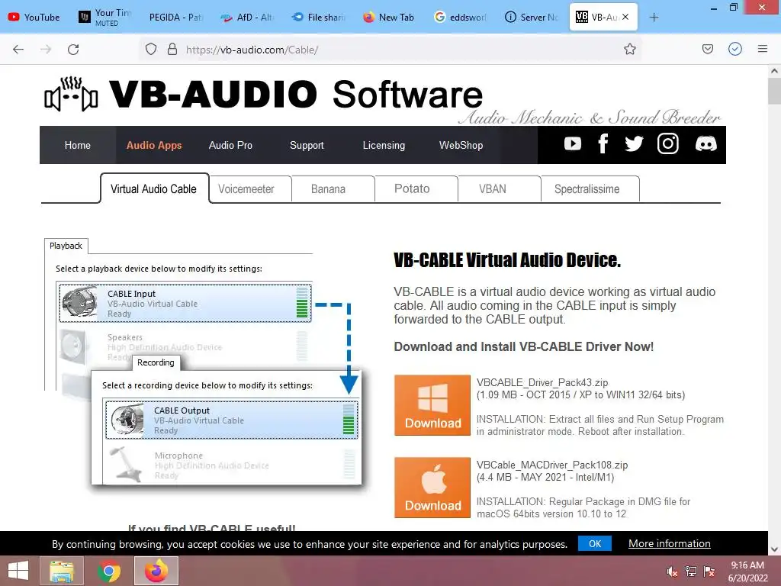Switch to the PEGIDA tab
This screenshot has width=781, height=586.
pos(176,17)
